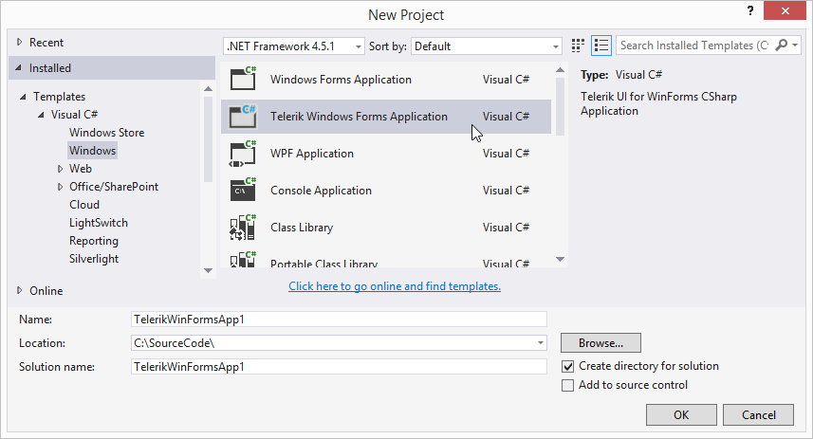
Task: Click link to find templates online
Action: (395, 286)
